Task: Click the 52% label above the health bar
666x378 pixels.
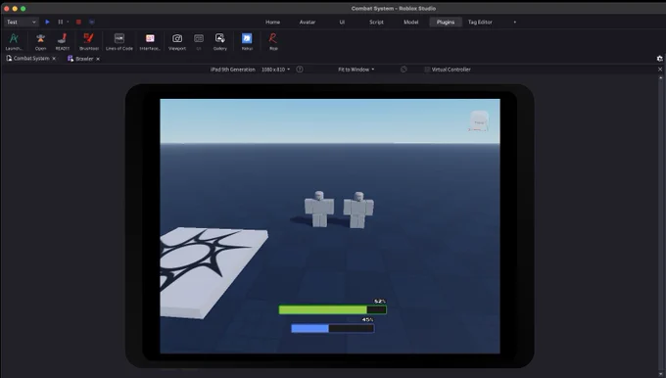Action: pos(380,301)
